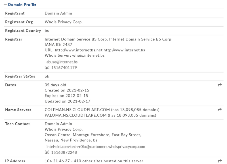Click tech contact phone number 15163872248

[x=64, y=152]
